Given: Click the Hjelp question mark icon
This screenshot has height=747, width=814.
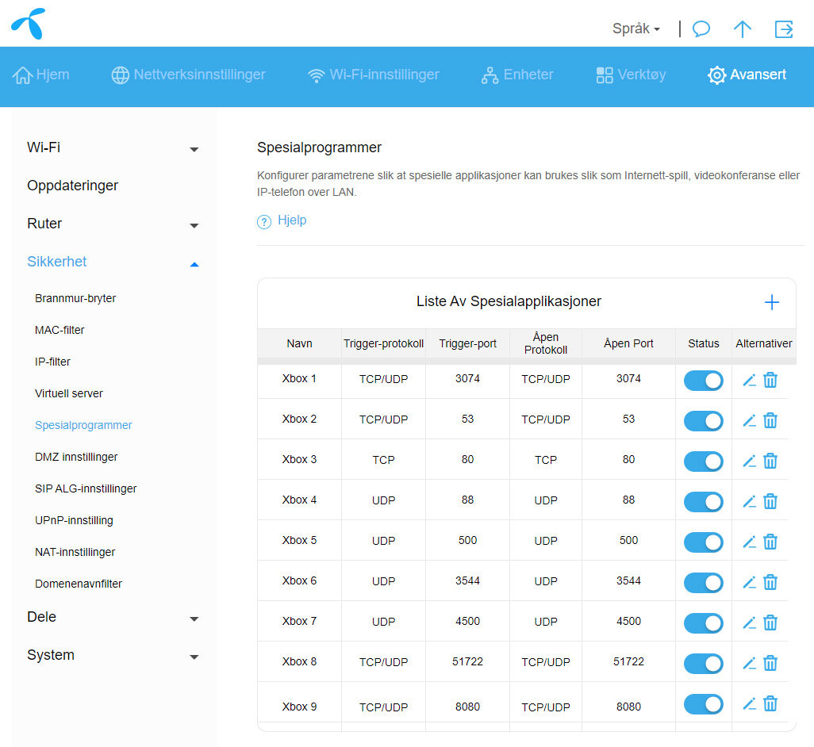Looking at the screenshot, I should click(x=263, y=221).
